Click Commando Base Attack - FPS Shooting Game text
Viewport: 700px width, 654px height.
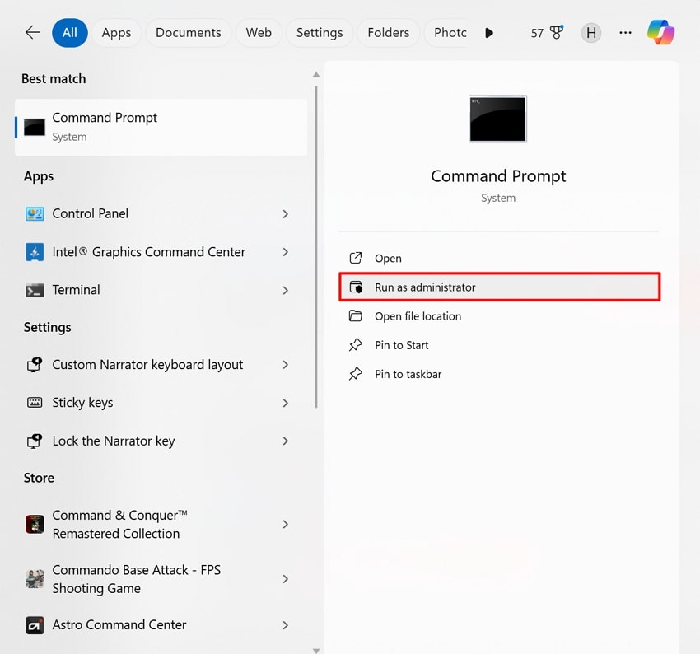(x=136, y=579)
